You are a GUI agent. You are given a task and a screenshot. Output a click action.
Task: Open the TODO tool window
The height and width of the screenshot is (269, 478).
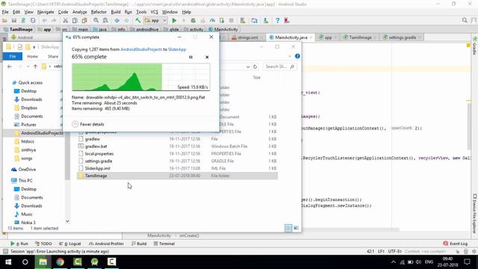point(43,244)
